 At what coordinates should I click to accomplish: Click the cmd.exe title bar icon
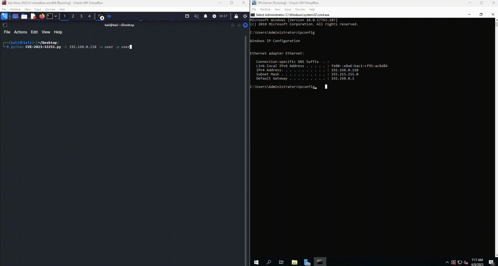click(x=253, y=15)
